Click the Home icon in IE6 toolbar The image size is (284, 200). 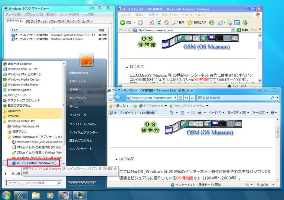166,22
